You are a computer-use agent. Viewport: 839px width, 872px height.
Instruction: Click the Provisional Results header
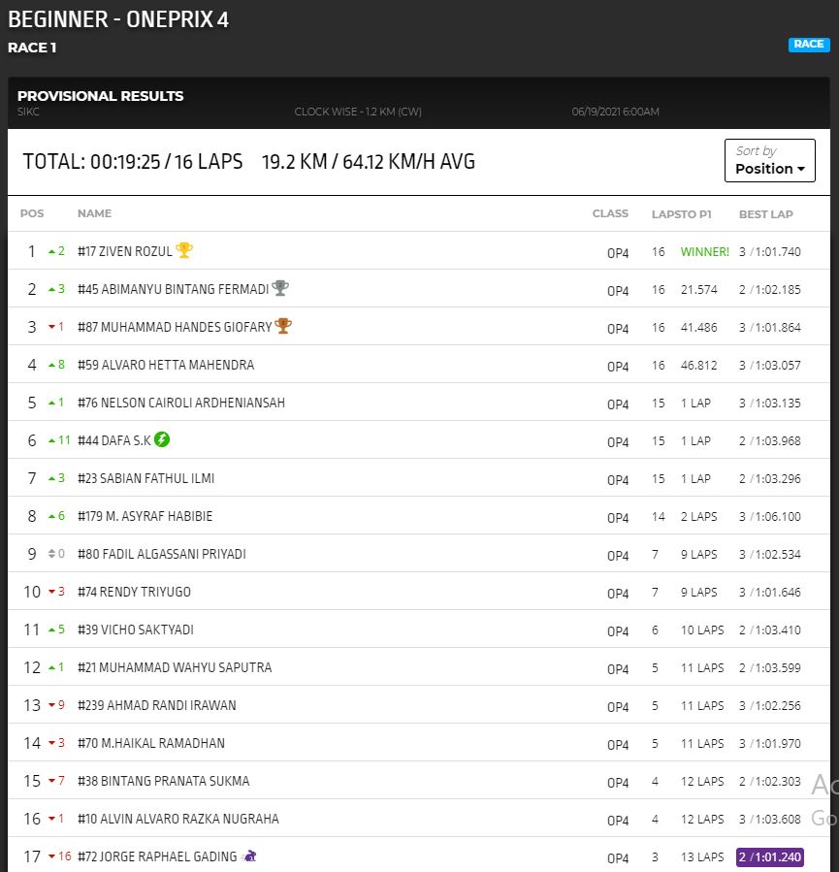tap(101, 96)
